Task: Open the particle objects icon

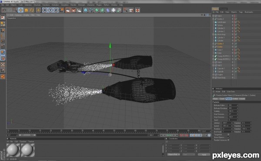Action: click(x=119, y=10)
